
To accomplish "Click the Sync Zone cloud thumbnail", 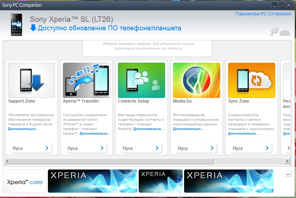I will tap(252, 80).
